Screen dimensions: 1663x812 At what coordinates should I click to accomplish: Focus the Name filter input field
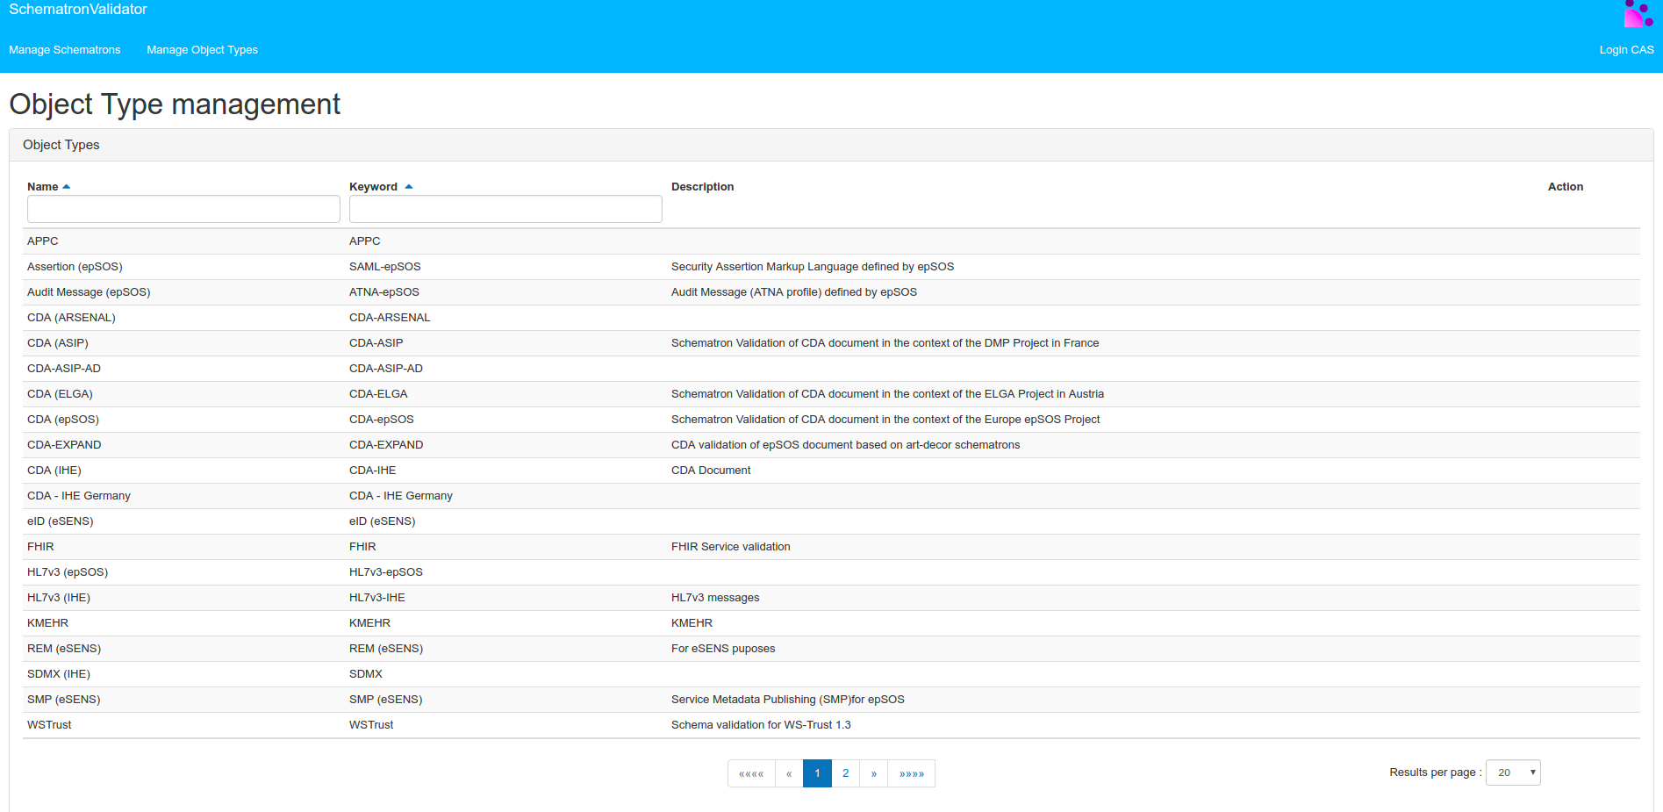click(183, 209)
